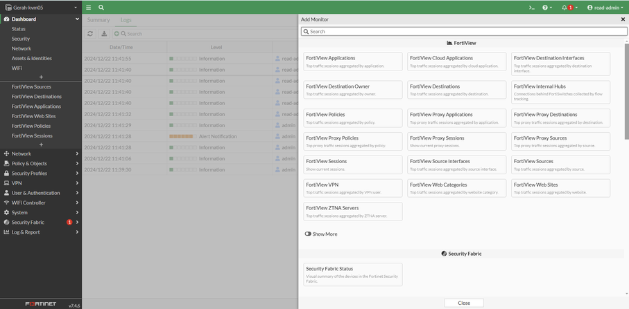The width and height of the screenshot is (629, 309).
Task: Click the Add Monitor panel scrollbar
Action: 627,92
